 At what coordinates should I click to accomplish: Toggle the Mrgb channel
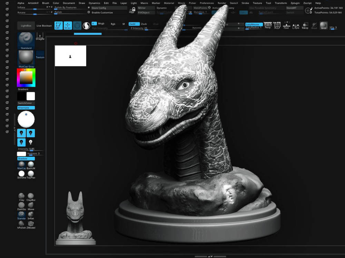[101, 24]
